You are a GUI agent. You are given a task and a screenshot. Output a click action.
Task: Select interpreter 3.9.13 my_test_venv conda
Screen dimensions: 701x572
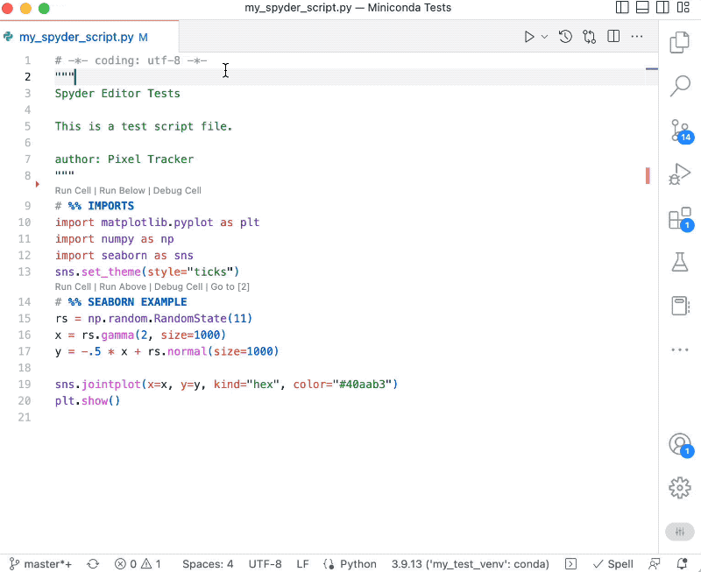click(470, 564)
